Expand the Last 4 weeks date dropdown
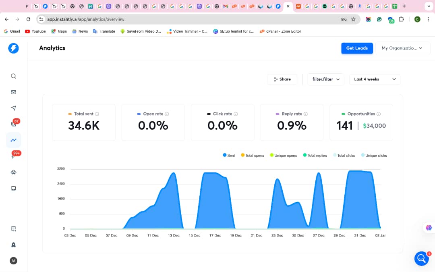Screen dimensions: 435x272 click(x=375, y=79)
